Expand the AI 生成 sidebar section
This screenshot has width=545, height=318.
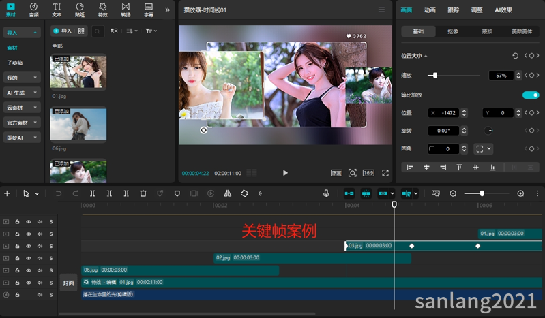tap(22, 93)
